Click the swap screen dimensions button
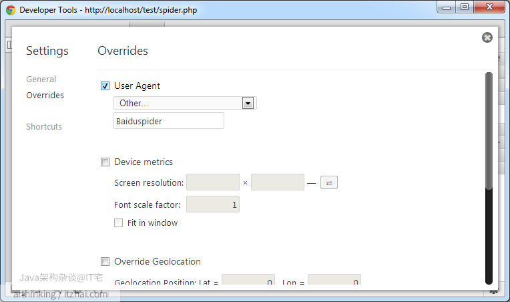The height and width of the screenshot is (302, 510). [329, 182]
